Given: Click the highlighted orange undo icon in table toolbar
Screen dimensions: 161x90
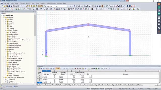Looking at the screenshot, I should point(57,69).
